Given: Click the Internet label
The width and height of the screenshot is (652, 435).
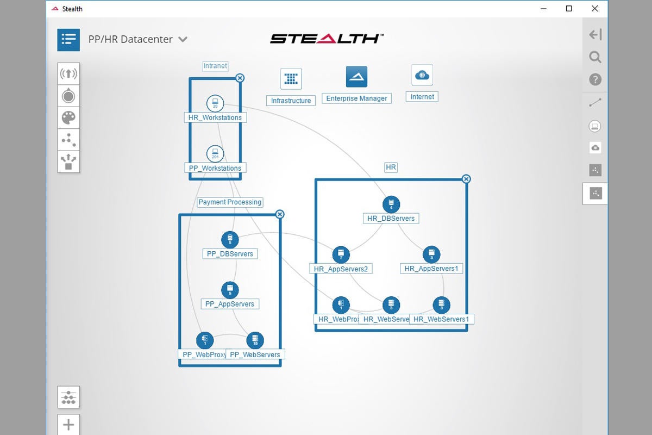Looking at the screenshot, I should (x=422, y=97).
